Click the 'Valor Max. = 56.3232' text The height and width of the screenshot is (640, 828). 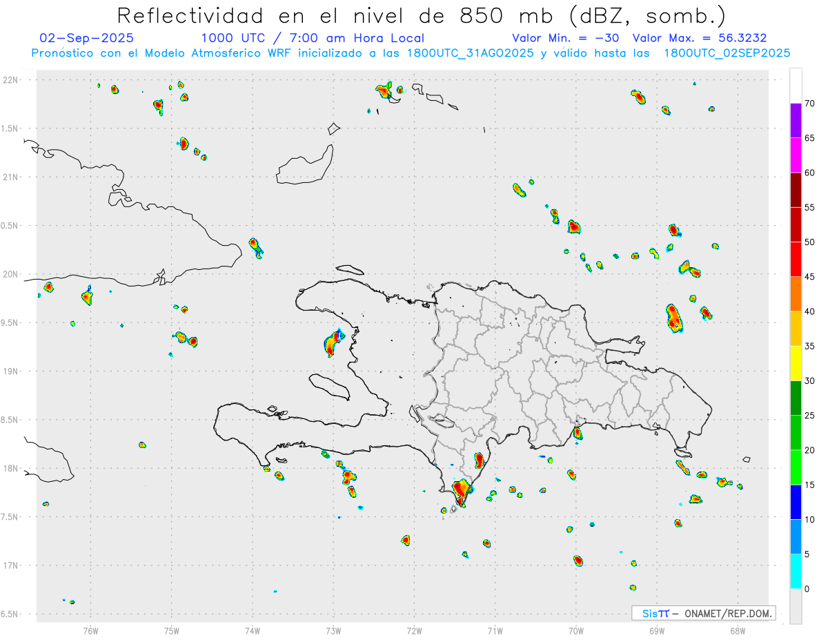tap(700, 38)
